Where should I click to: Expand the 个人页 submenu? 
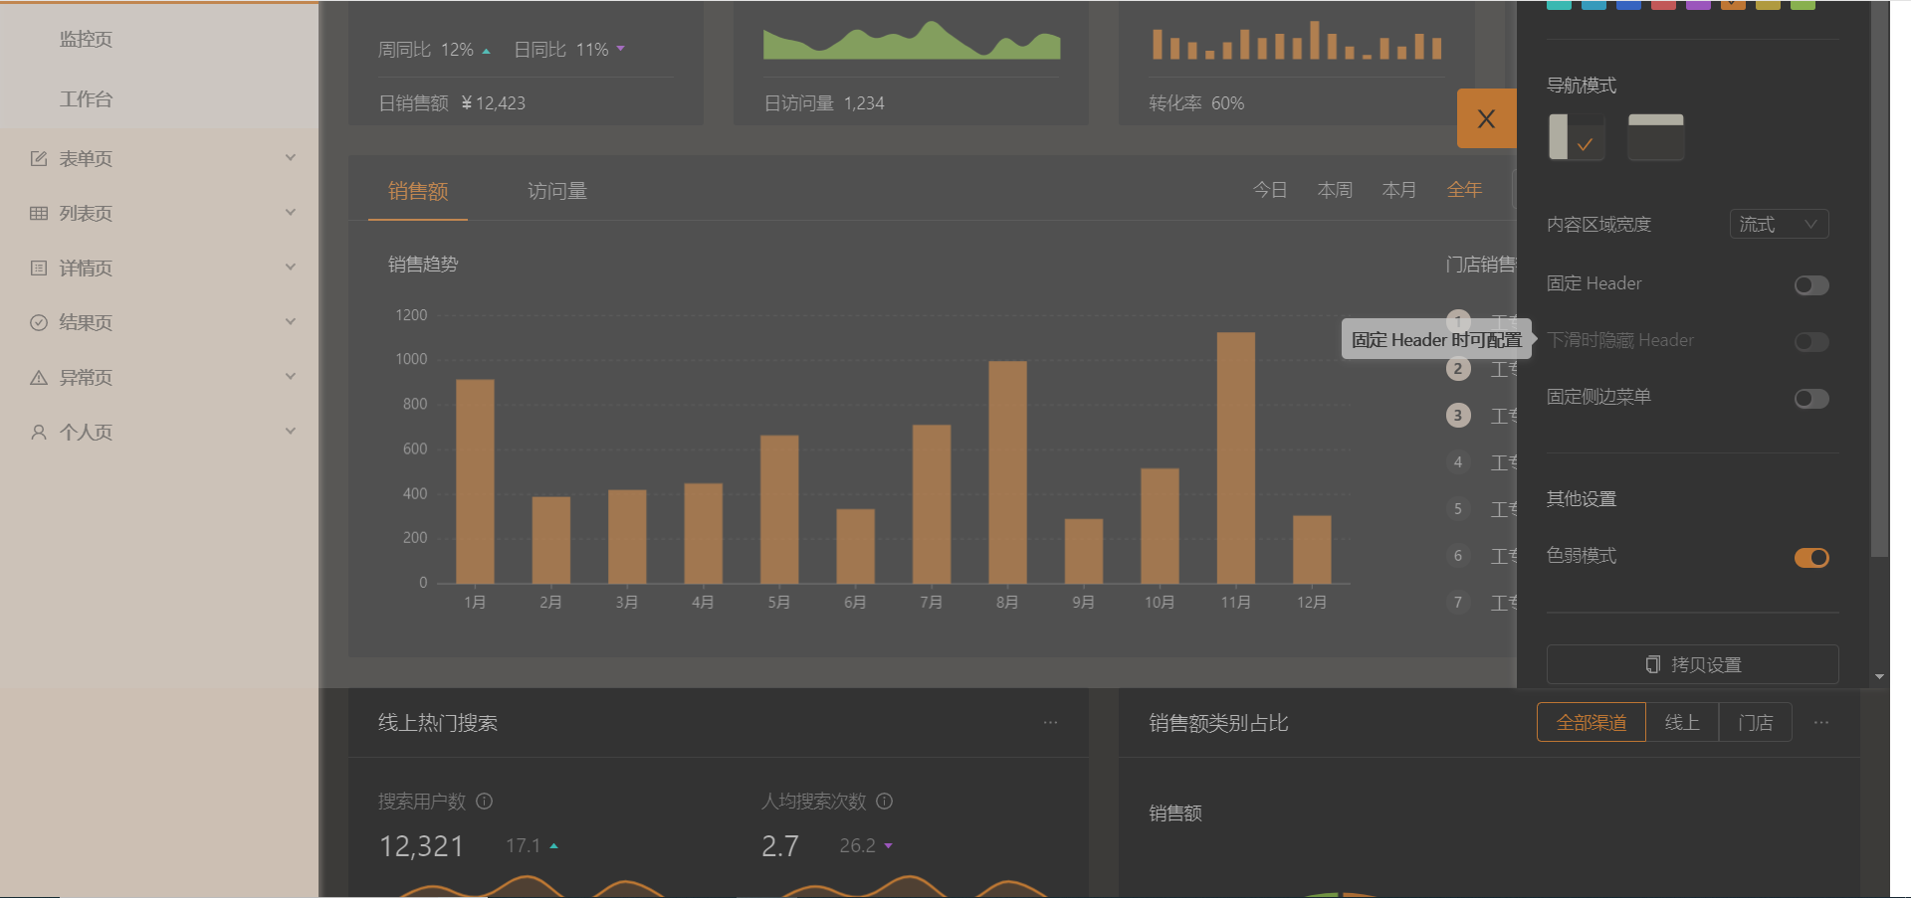point(290,431)
